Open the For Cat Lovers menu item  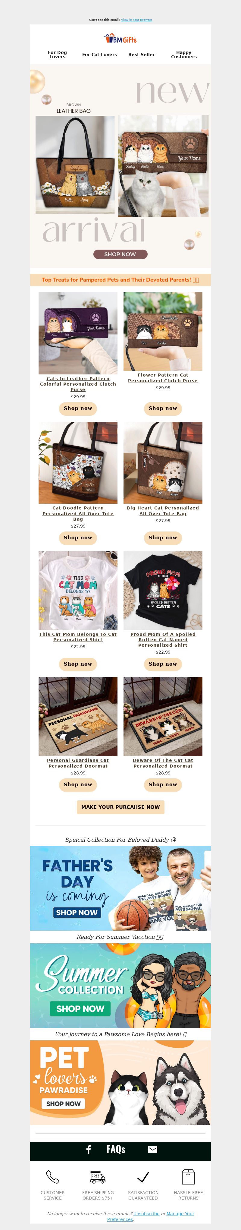click(99, 55)
